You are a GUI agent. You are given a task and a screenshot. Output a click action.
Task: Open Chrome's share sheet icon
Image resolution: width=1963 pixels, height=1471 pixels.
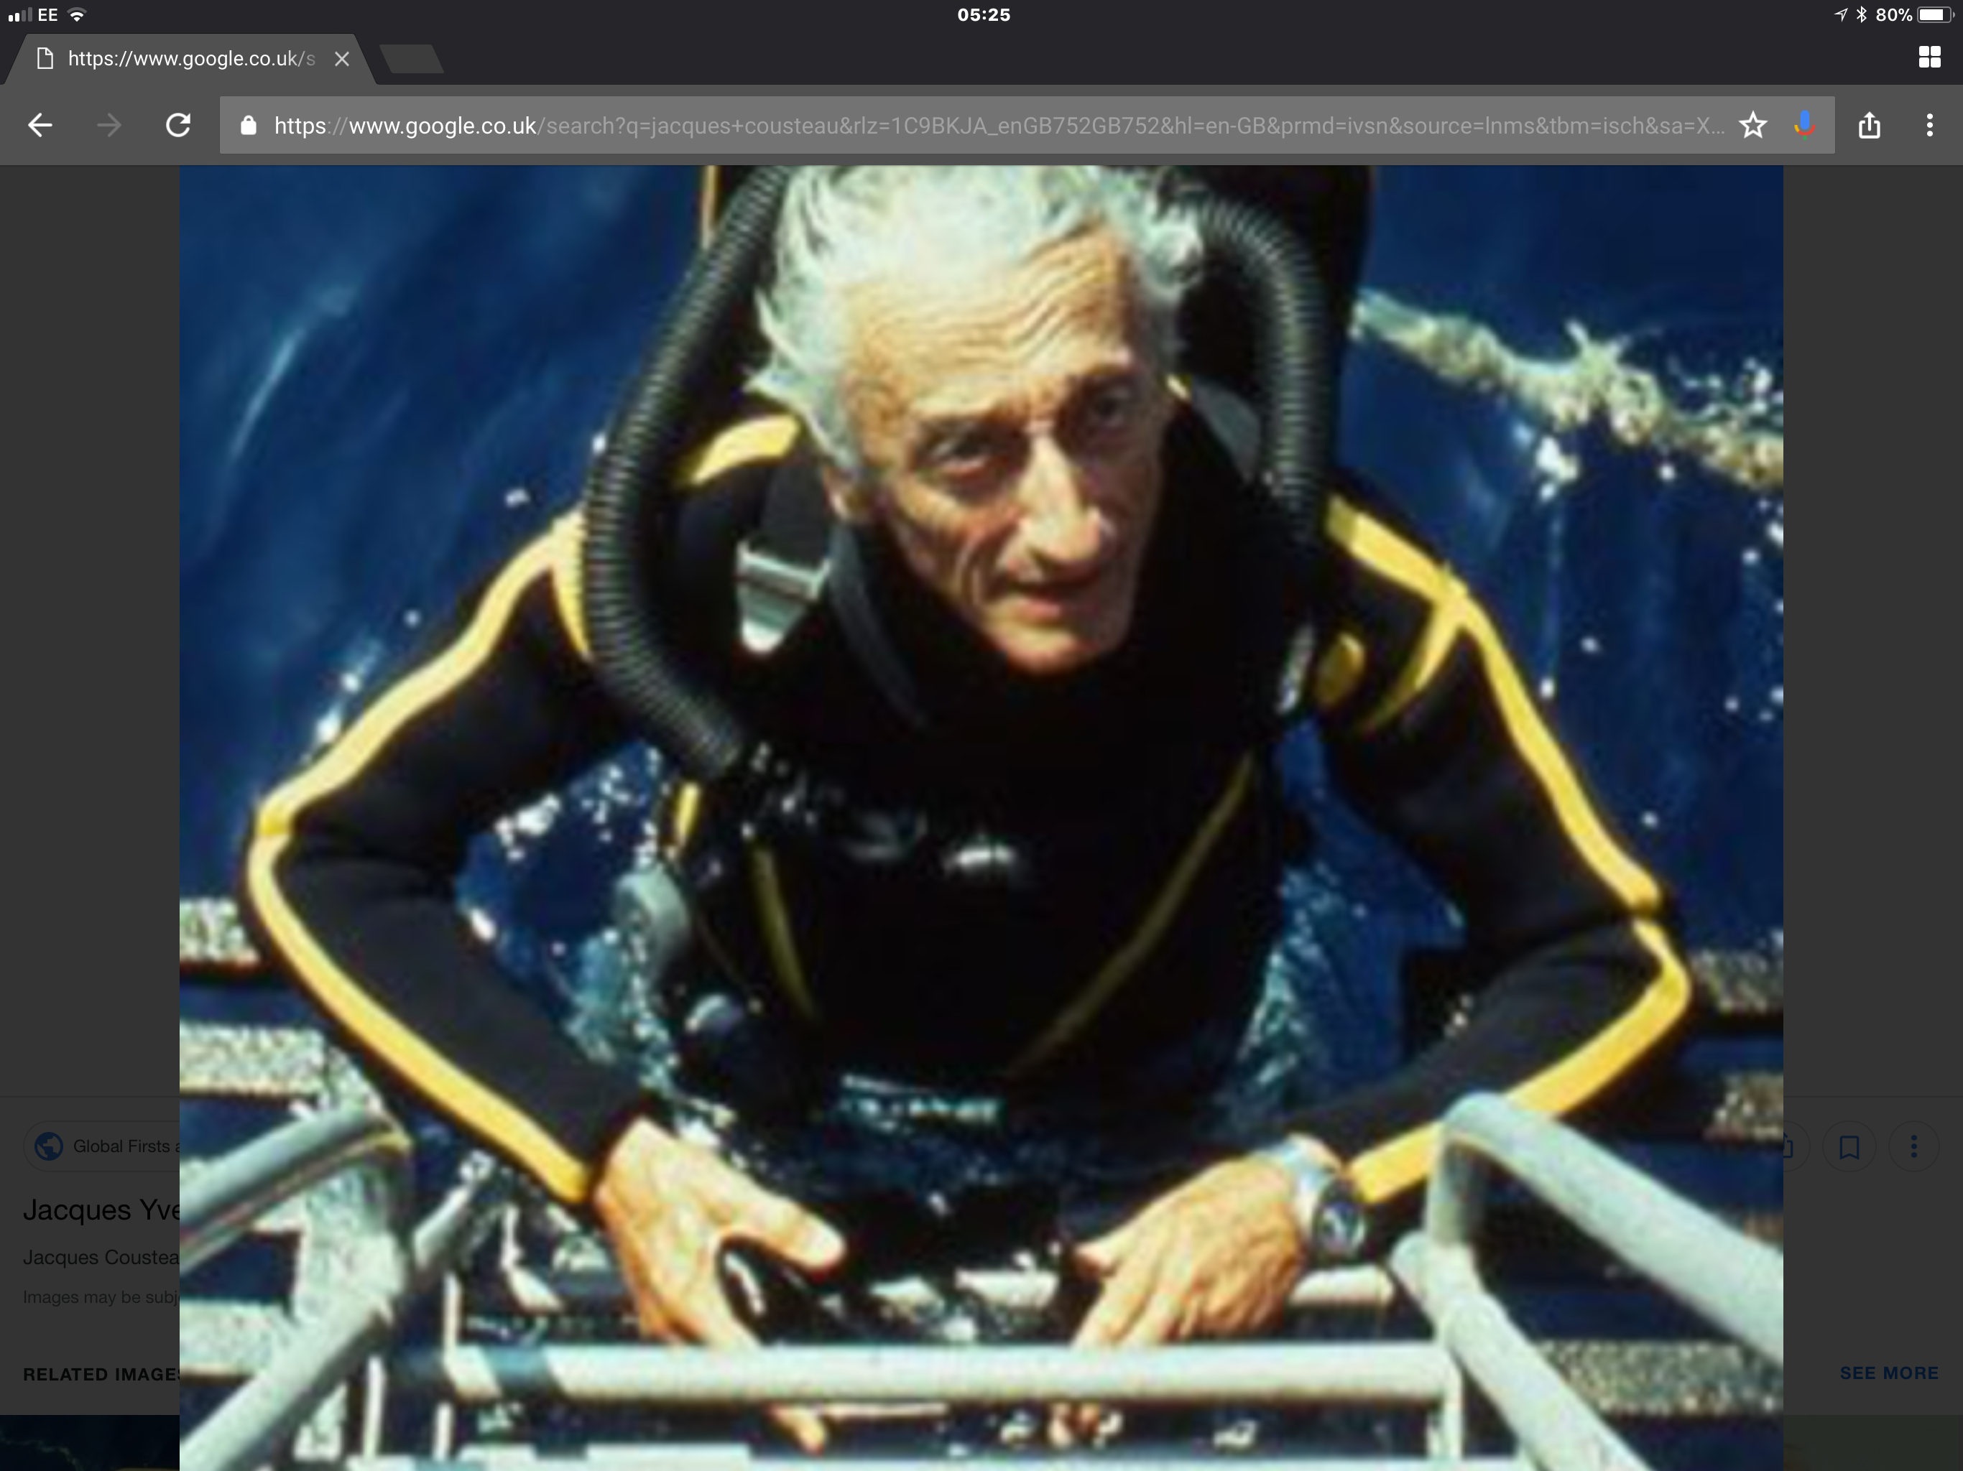click(1869, 125)
